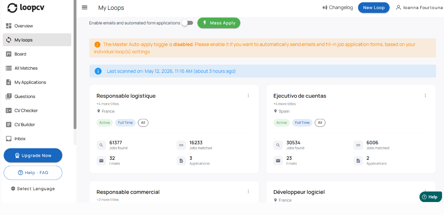Click the Board icon in sidebar
This screenshot has height=215, width=444.
tap(9, 54)
